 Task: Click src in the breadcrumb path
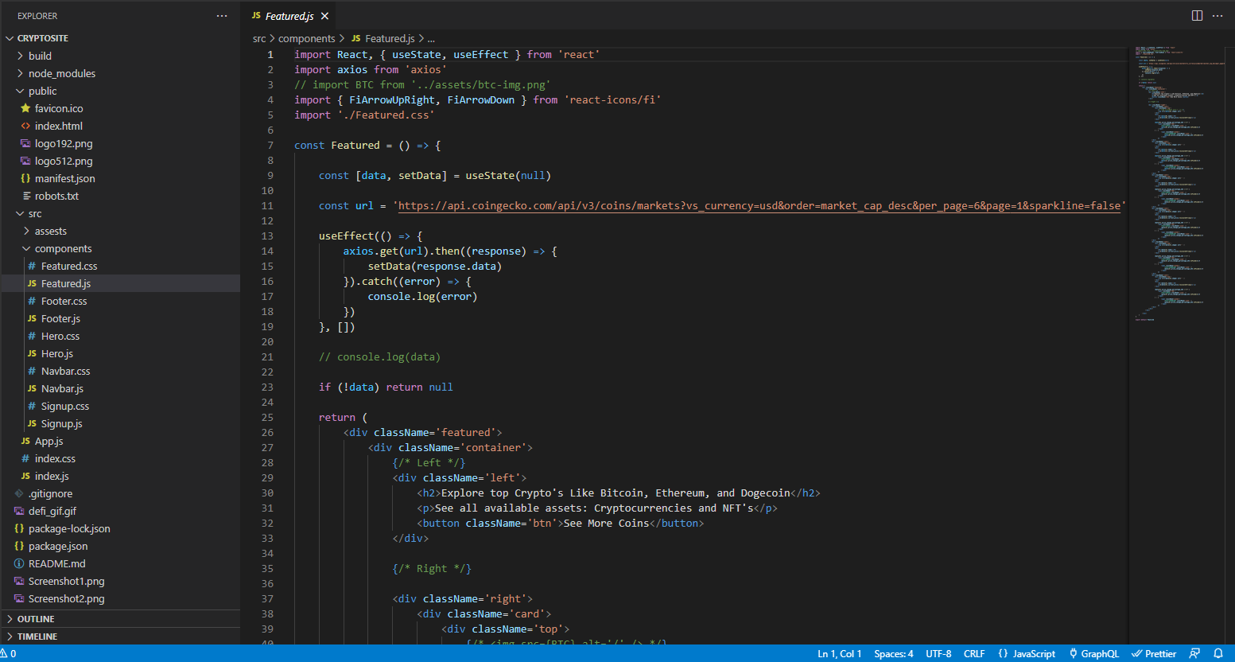tap(259, 38)
